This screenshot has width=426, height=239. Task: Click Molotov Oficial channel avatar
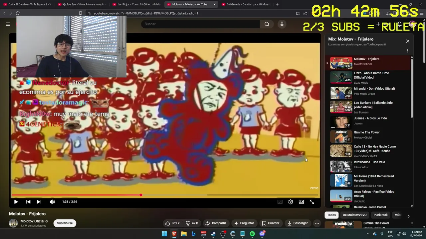click(13, 223)
